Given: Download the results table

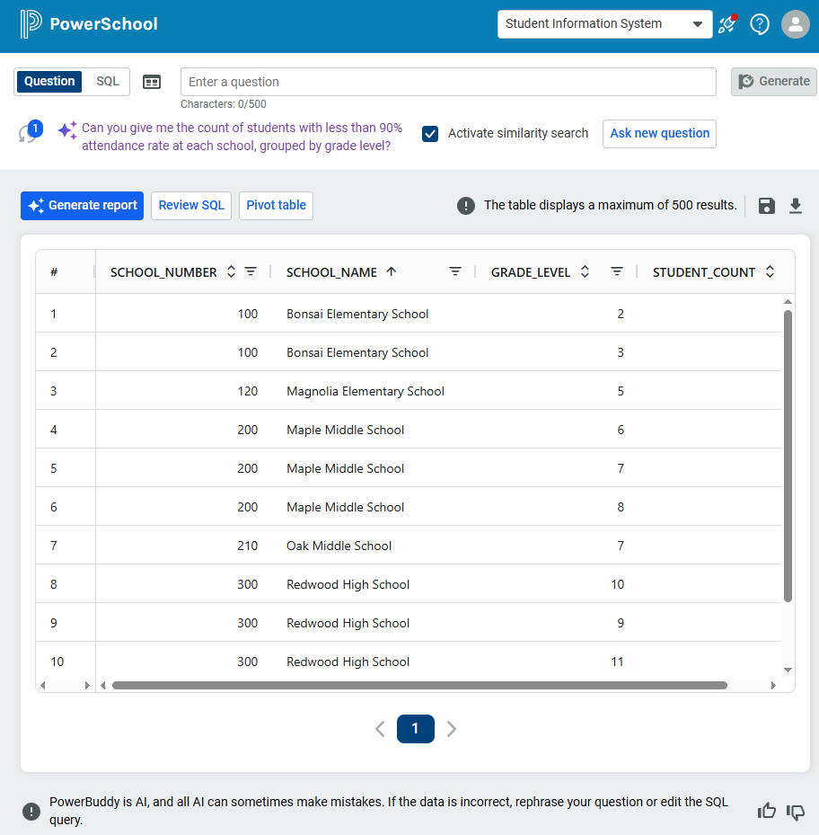Looking at the screenshot, I should point(795,206).
